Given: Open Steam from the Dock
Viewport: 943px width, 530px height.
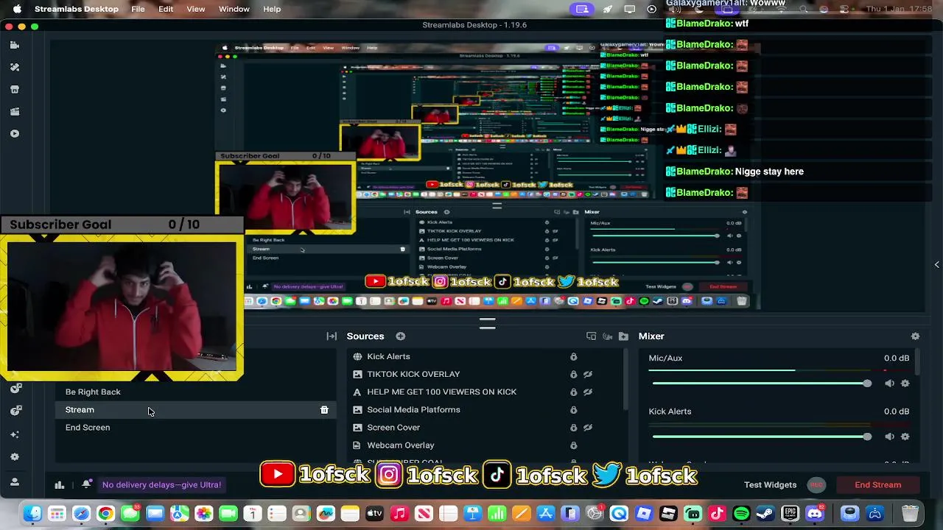Looking at the screenshot, I should [x=765, y=513].
